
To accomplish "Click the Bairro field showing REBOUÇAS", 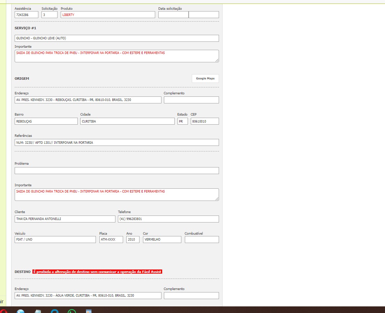I will click(46, 121).
